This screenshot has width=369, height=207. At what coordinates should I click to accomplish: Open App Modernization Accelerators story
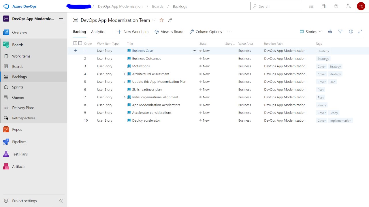click(x=156, y=105)
